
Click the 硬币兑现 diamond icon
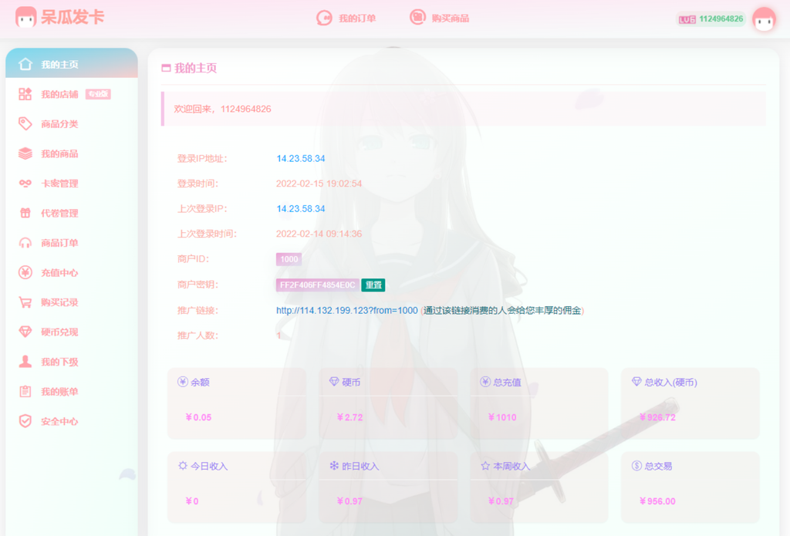tap(25, 332)
